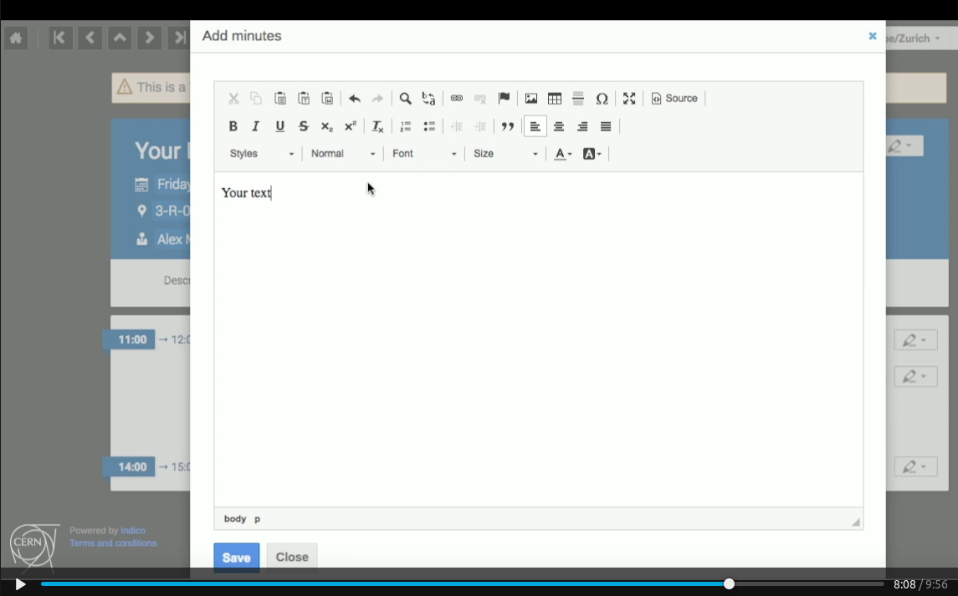Toggle bold formatting in the editor
The height and width of the screenshot is (596, 958).
233,126
